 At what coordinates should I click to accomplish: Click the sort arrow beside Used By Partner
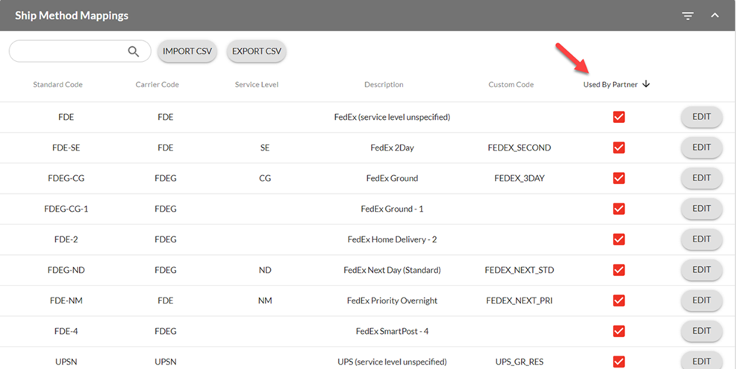point(646,84)
